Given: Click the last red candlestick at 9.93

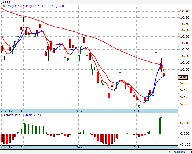Looking at the screenshot, I should click(164, 74).
